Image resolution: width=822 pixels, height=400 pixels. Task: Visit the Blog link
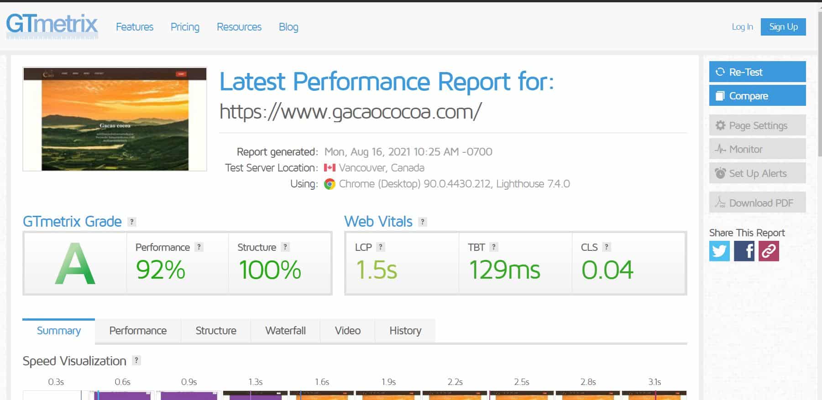click(288, 27)
